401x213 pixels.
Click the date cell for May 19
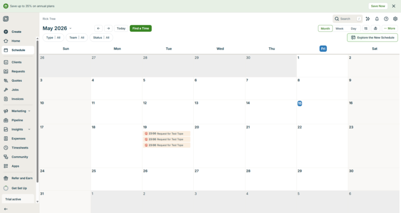[168, 146]
